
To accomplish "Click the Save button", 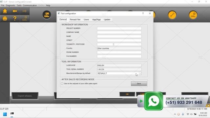I will coord(139,84).
